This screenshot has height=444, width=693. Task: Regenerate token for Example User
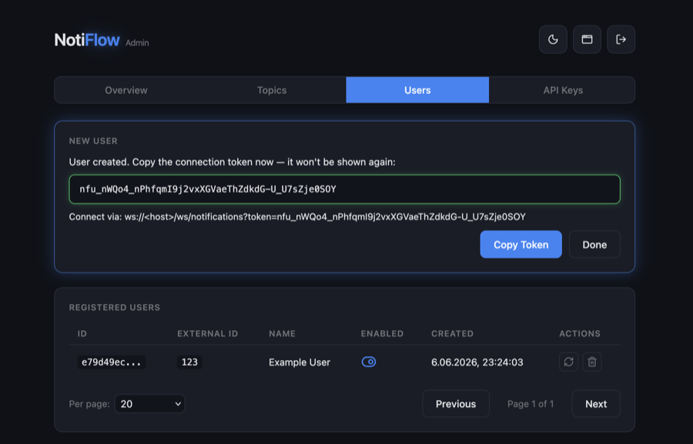568,362
